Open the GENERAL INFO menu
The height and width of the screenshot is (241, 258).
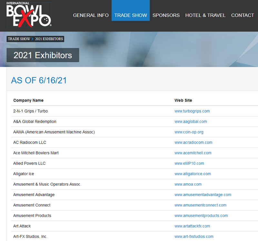(x=91, y=15)
